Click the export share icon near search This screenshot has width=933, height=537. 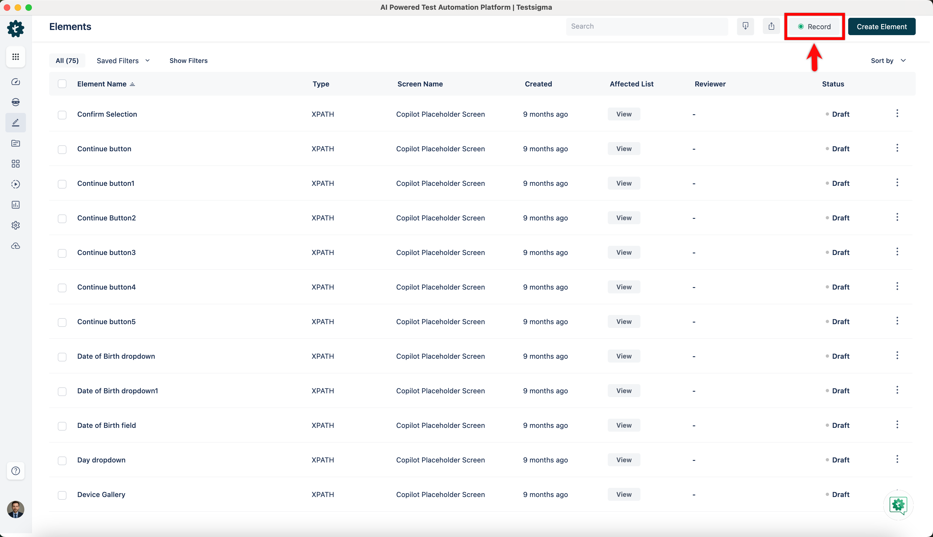[x=771, y=26]
